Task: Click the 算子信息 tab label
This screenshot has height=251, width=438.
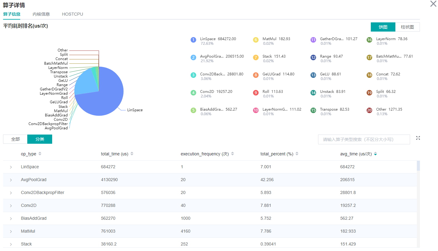Action: 12,14
